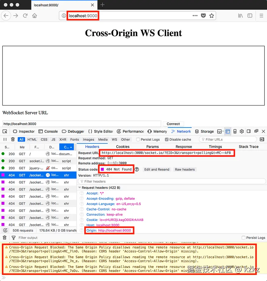This screenshot has width=267, height=281.
Task: Activate the element picker icon in DevTools
Action: point(5,131)
